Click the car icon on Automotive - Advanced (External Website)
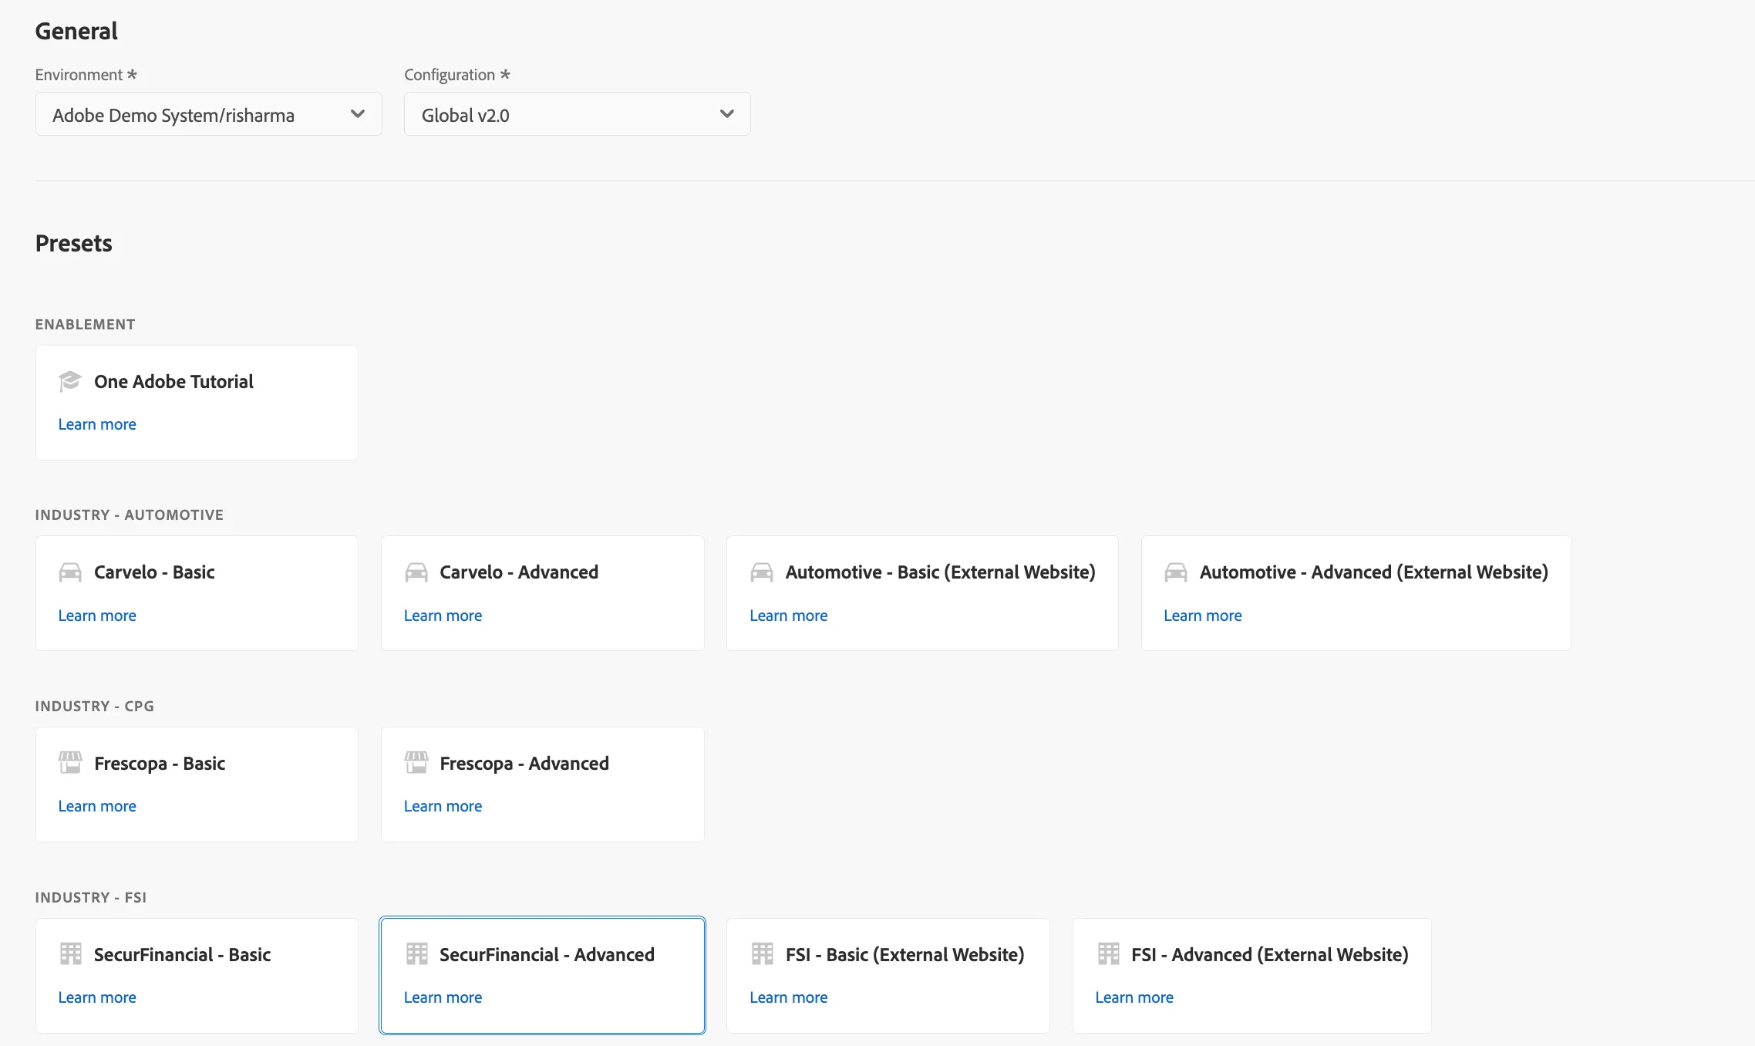The width and height of the screenshot is (1755, 1046). (1176, 572)
